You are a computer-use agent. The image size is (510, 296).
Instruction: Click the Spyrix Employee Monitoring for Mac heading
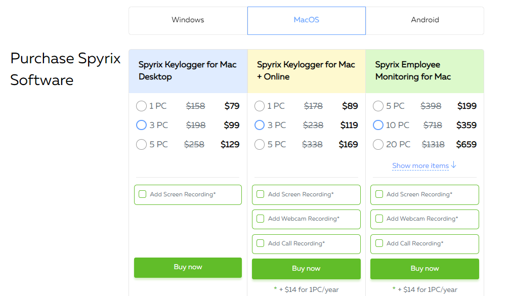(x=413, y=71)
